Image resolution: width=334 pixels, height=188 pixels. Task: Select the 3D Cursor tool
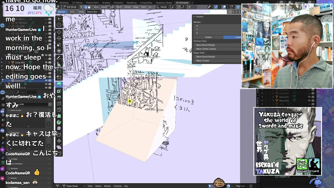click(x=59, y=25)
